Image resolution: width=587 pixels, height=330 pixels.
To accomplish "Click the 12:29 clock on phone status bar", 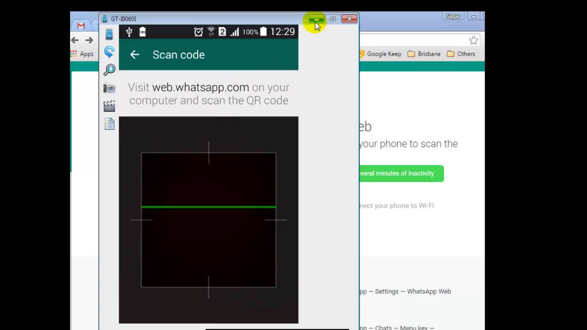I will pos(282,32).
